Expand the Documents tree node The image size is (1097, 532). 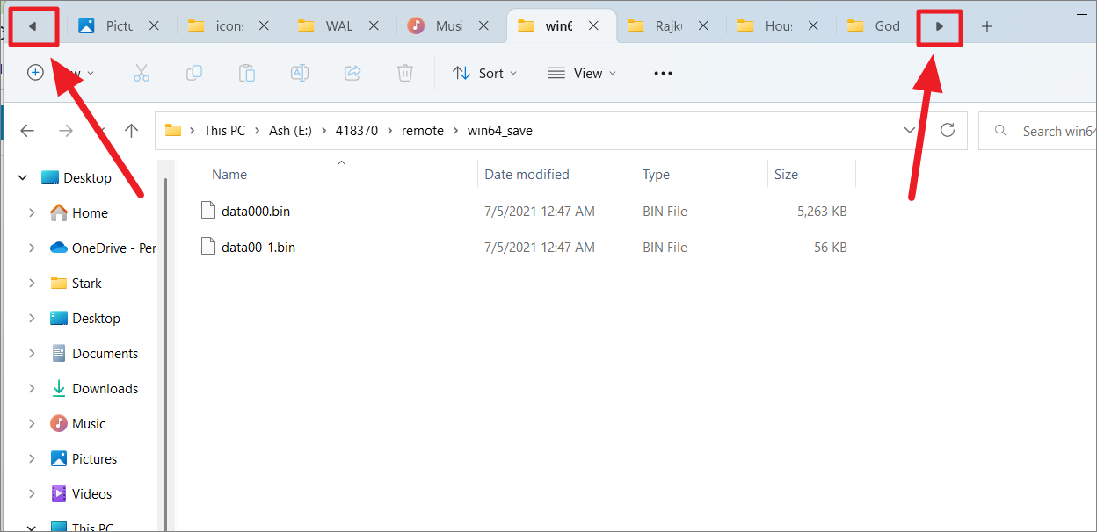(x=32, y=354)
